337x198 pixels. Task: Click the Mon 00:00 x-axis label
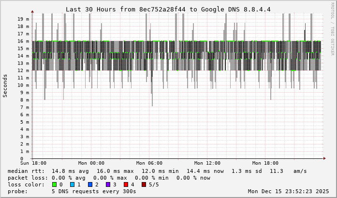[x=91, y=163]
